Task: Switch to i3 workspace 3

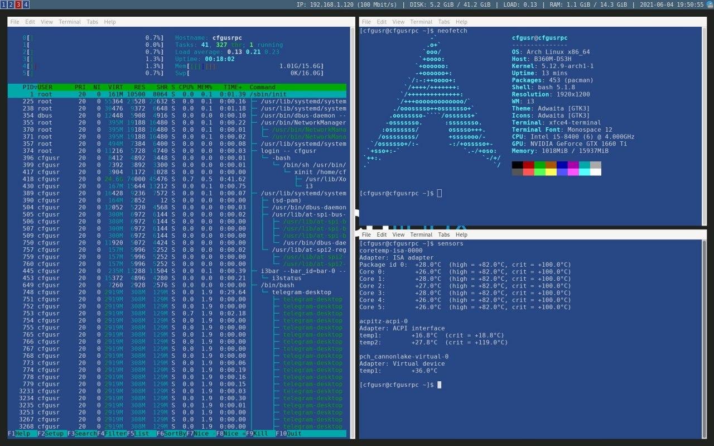Action: (18, 4)
